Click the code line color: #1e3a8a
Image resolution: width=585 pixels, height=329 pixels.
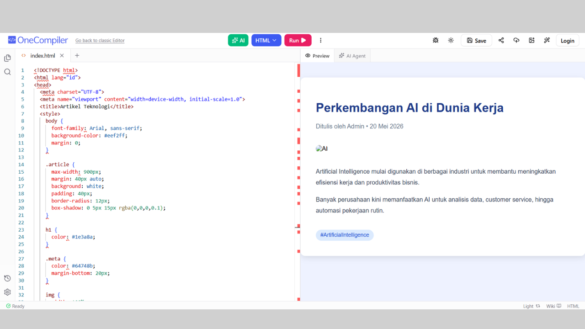click(73, 237)
